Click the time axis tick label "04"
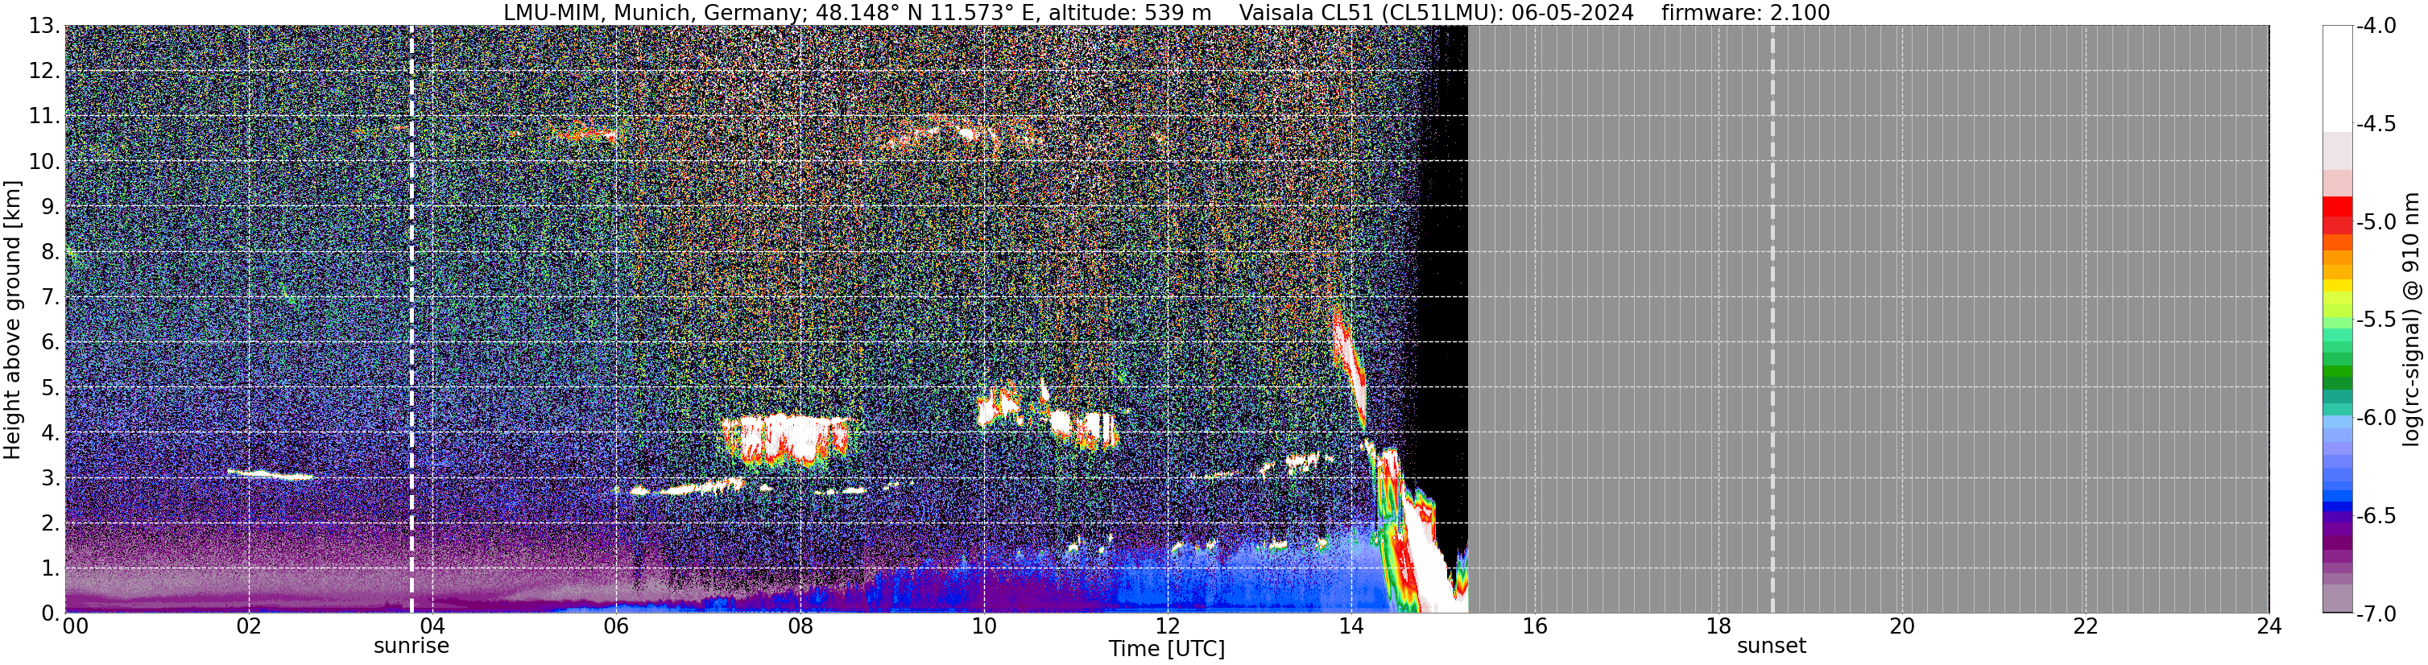 (x=432, y=626)
